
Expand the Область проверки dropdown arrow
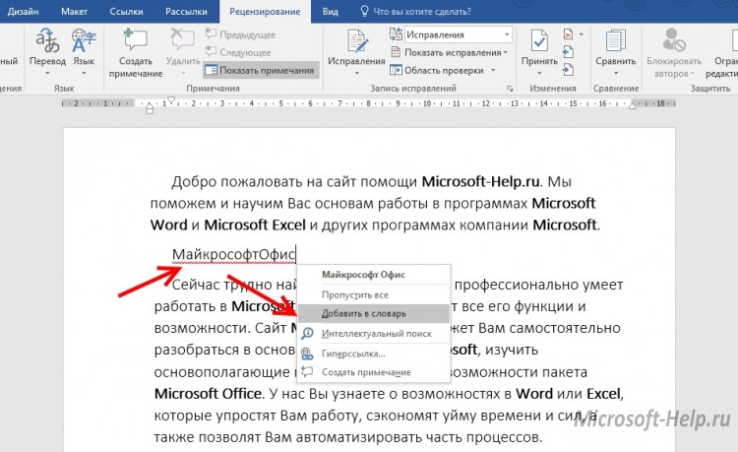tap(493, 70)
